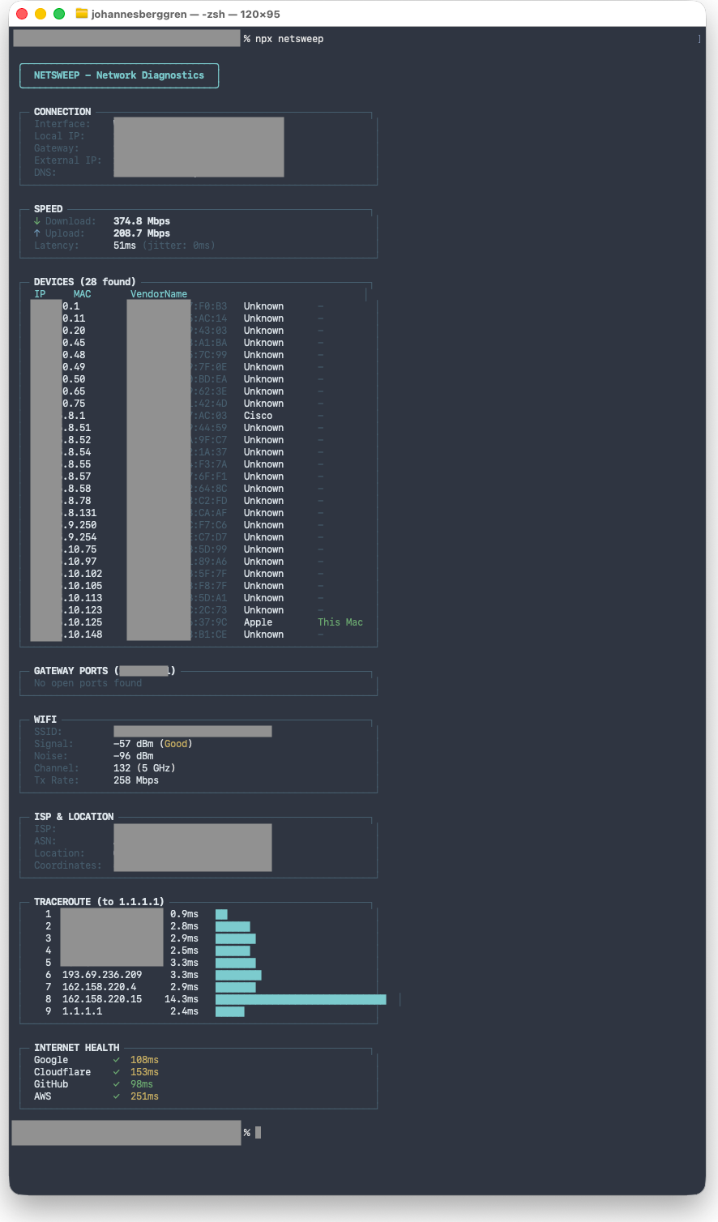Click the upload up-arrow icon
Viewport: 718px width, 1222px height.
[x=37, y=233]
